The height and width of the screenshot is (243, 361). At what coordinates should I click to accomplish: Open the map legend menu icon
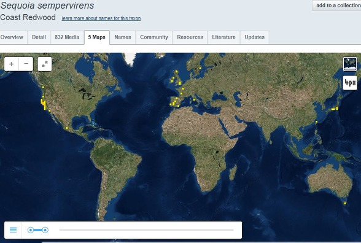tap(13, 230)
